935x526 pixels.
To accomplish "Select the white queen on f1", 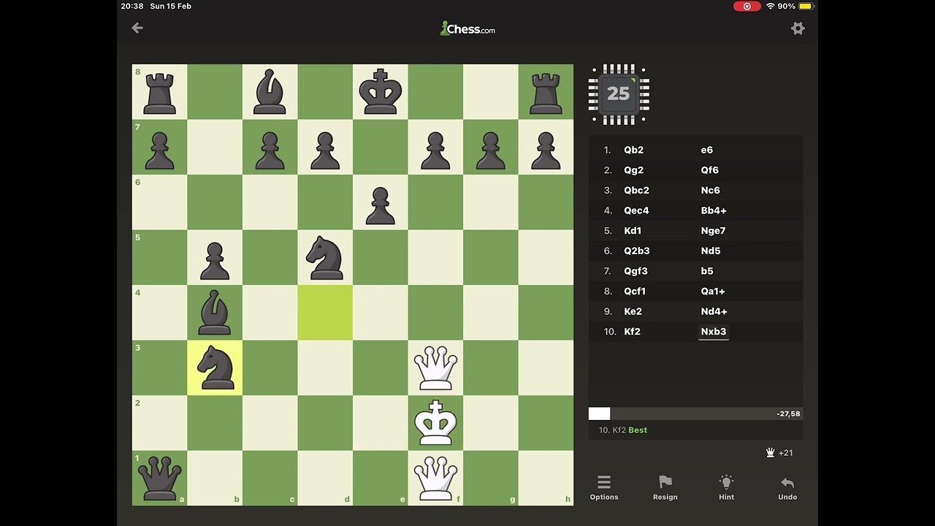I will pos(435,478).
